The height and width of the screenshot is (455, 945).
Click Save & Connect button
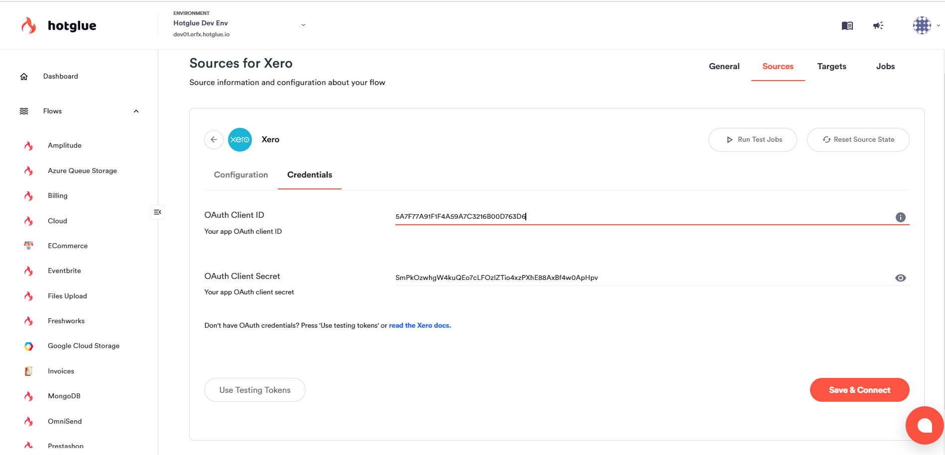point(859,390)
